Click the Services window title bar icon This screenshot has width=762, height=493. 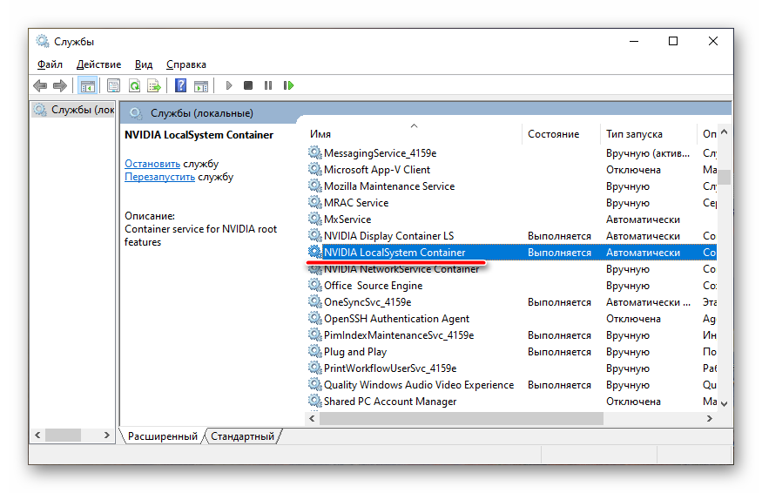pos(43,41)
